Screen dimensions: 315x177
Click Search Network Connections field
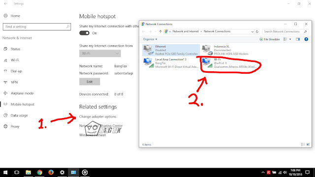point(285,31)
